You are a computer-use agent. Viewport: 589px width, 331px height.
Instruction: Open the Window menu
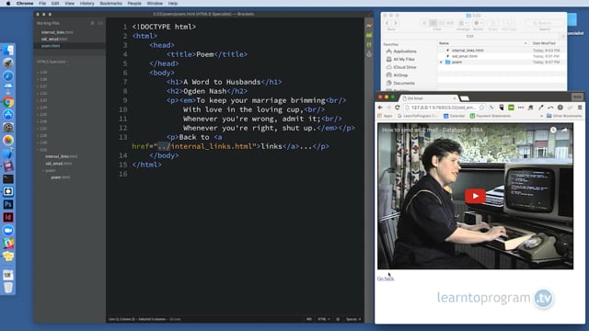[155, 4]
